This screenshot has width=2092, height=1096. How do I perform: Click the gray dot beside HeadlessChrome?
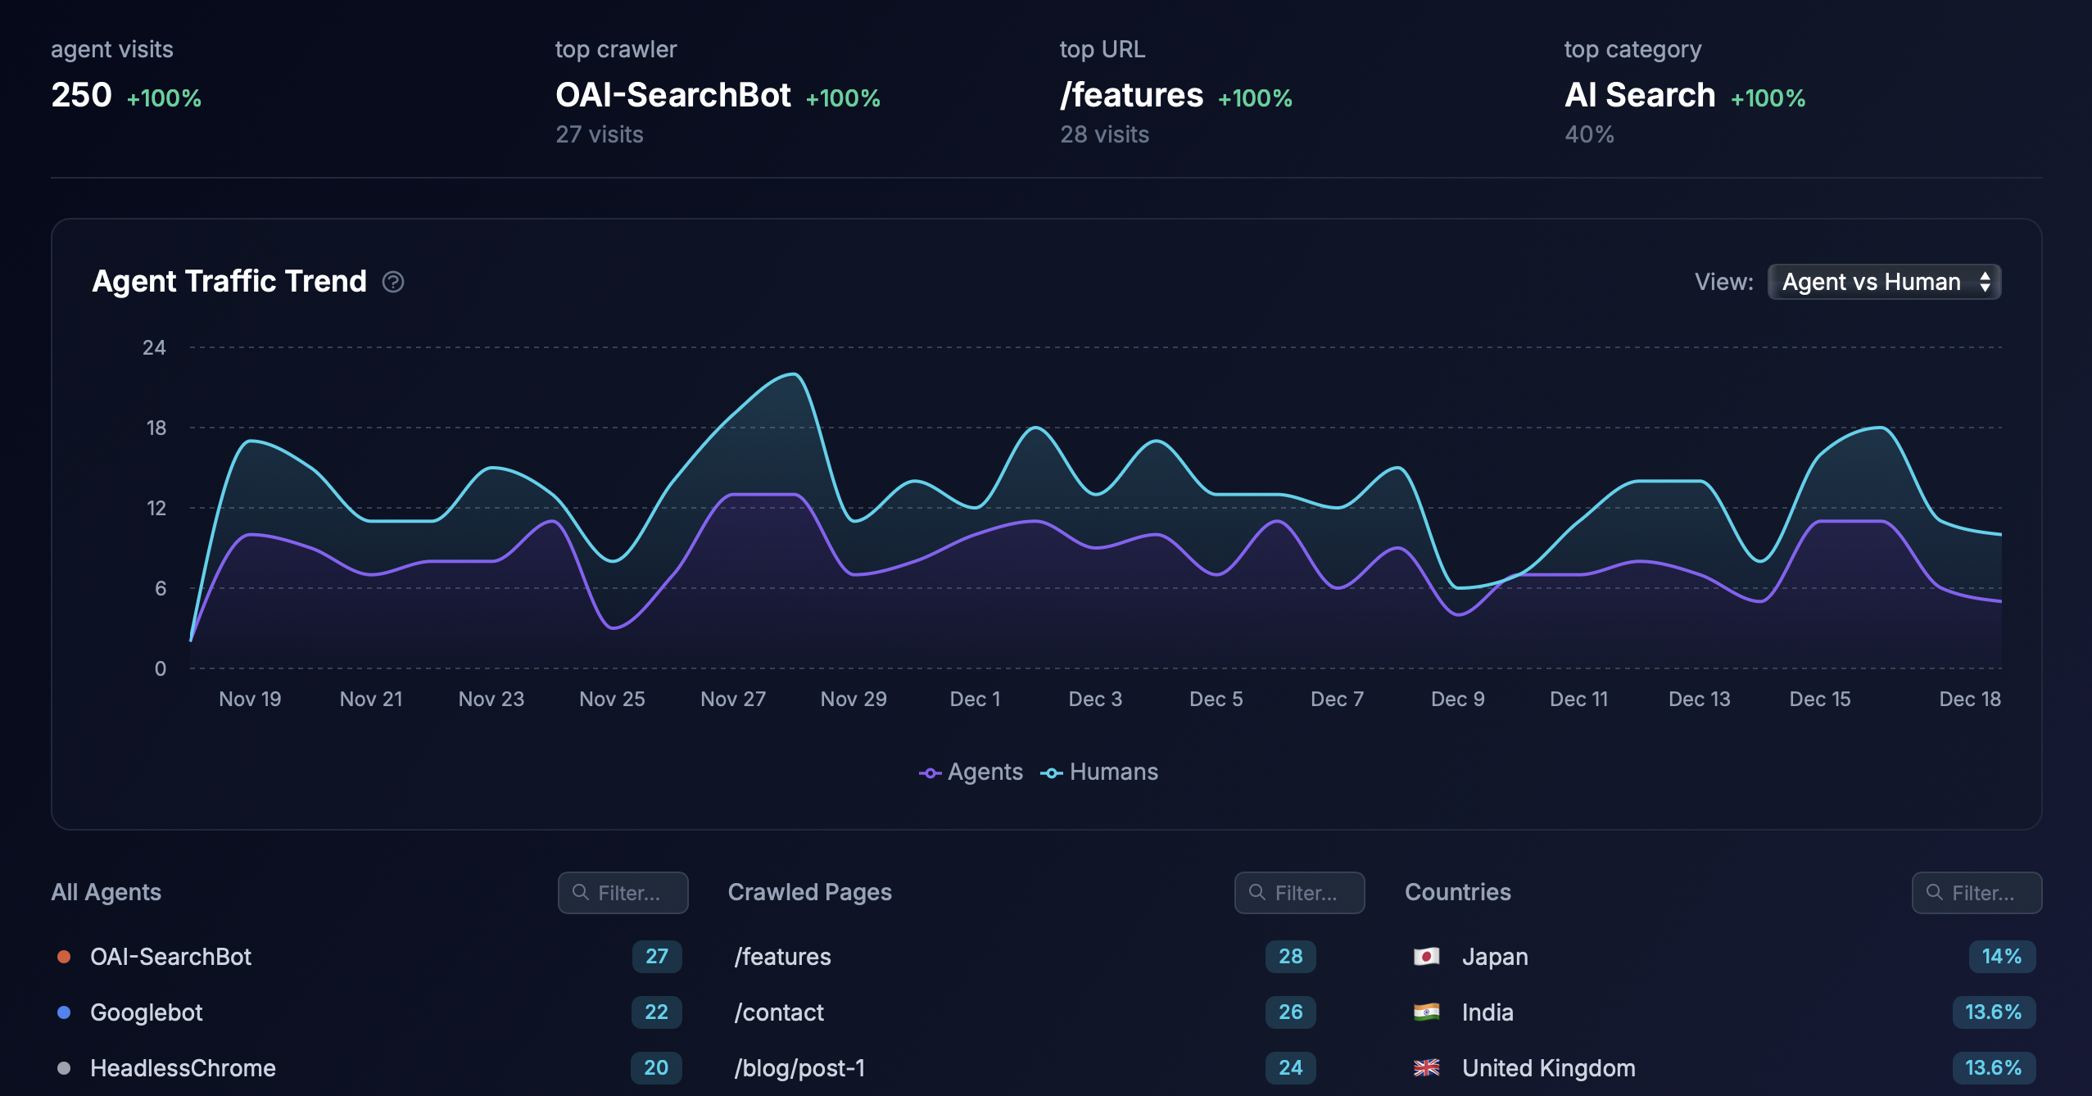[64, 1067]
